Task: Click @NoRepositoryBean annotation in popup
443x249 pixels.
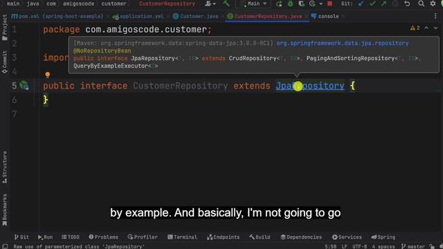Action: tap(102, 50)
